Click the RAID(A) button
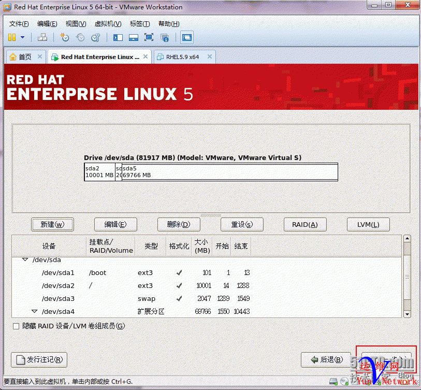 pyautogui.click(x=305, y=224)
